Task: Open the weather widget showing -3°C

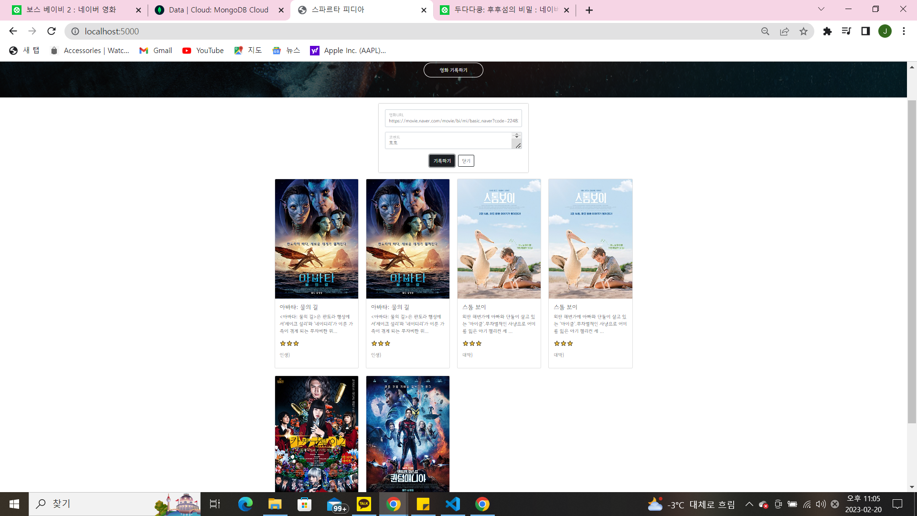Action: (x=691, y=505)
